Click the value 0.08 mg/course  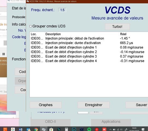tap(132, 47)
